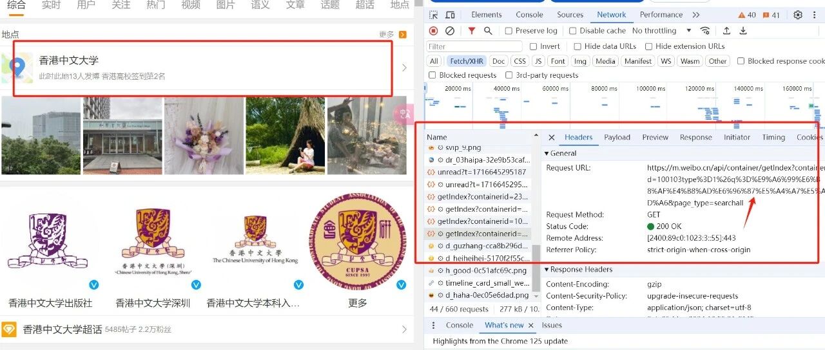
Task: Enable the Disable cache checkbox
Action: point(572,31)
